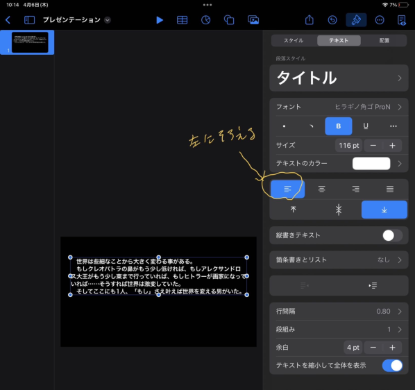Open the フォント selection row
The width and height of the screenshot is (415, 390).
(x=339, y=107)
